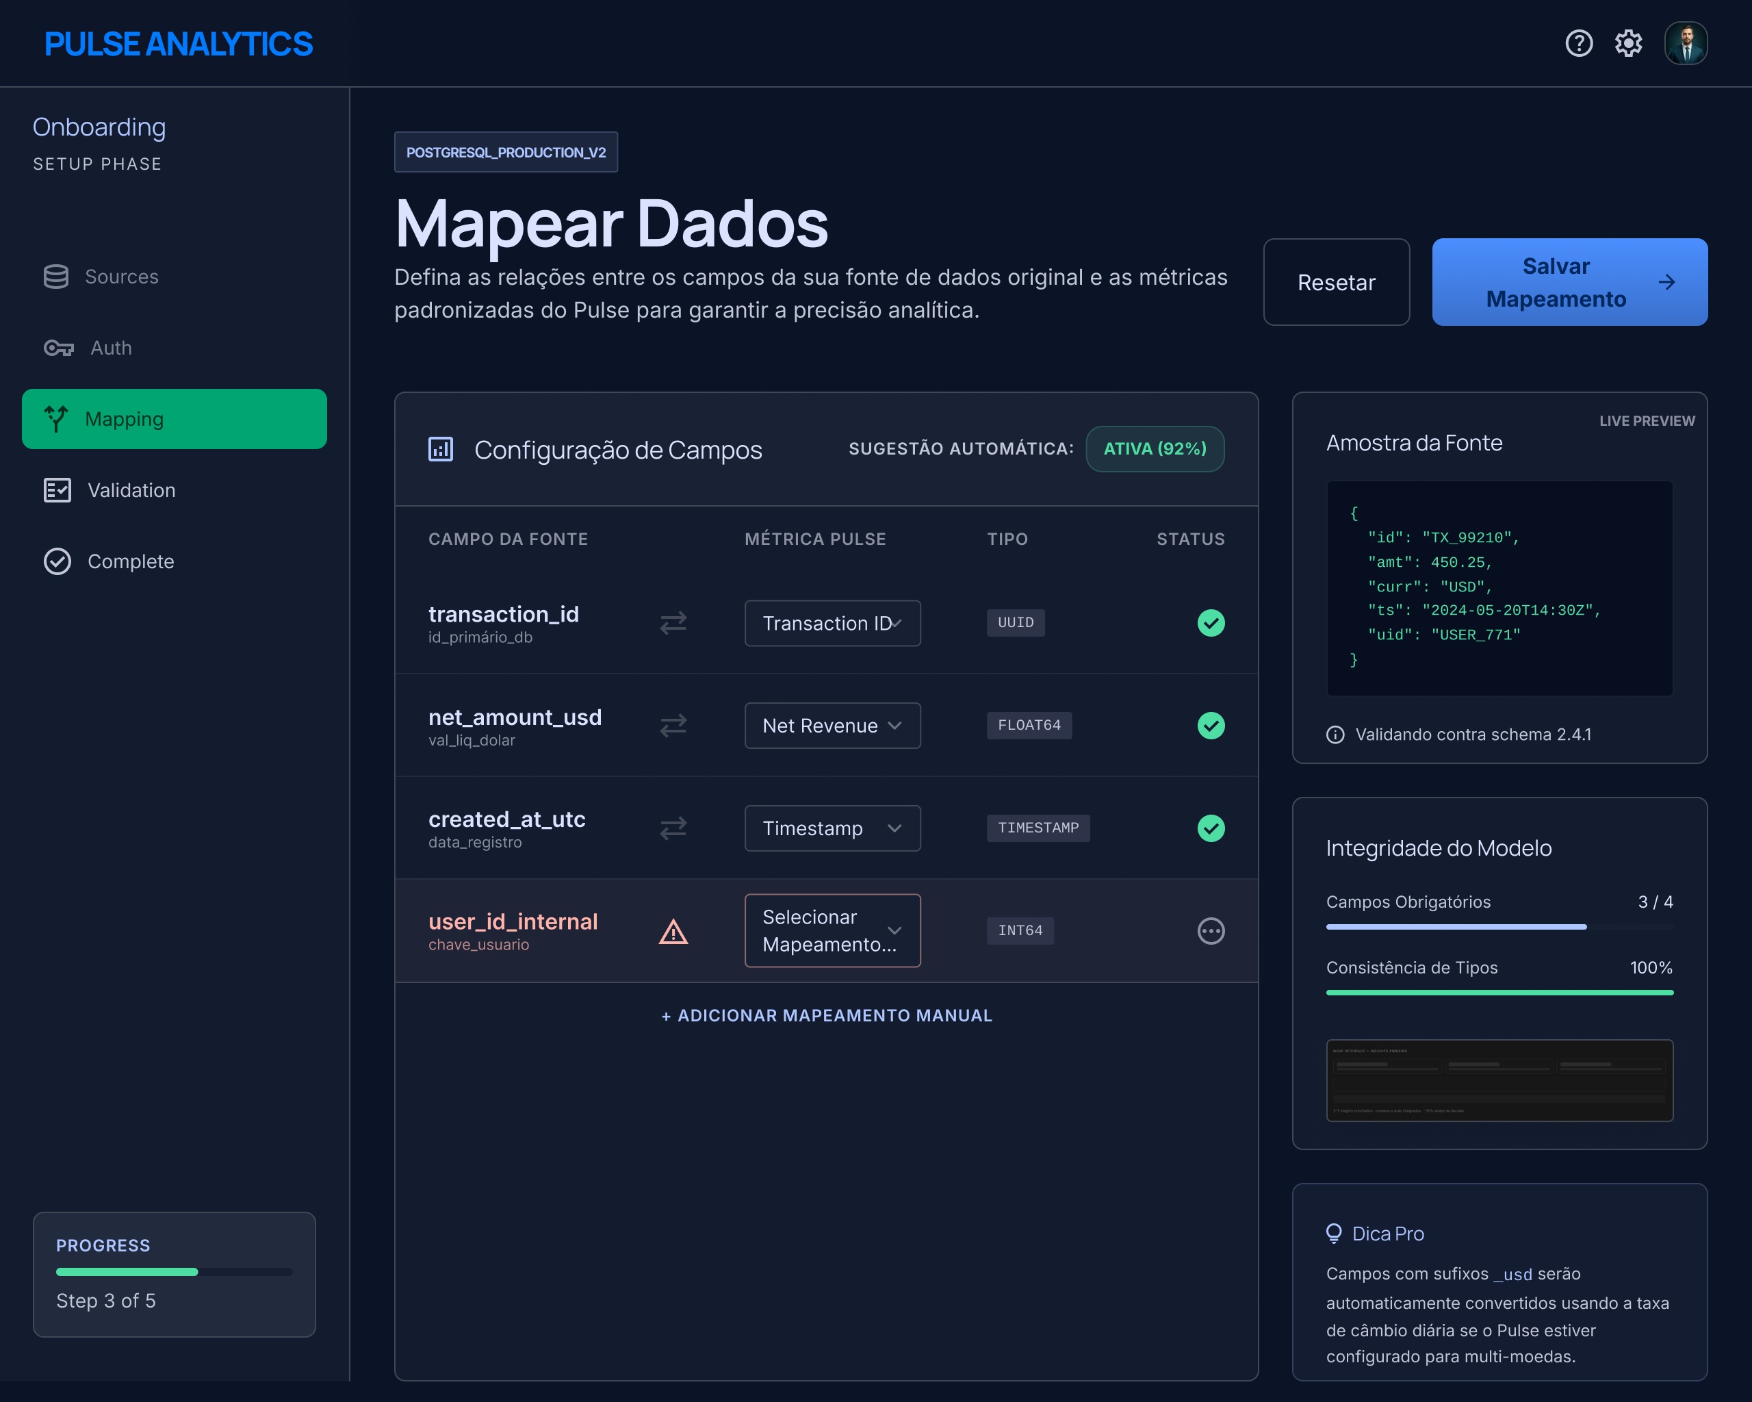This screenshot has height=1402, width=1752.
Task: Click 'Validando contra schema 2.4.1' text
Action: (1473, 735)
